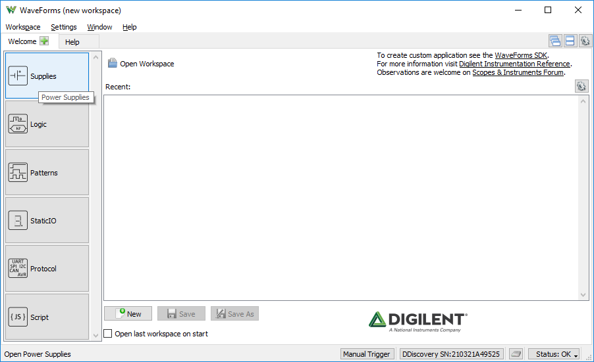Open the Settings menu
Image resolution: width=594 pixels, height=362 pixels.
[64, 27]
